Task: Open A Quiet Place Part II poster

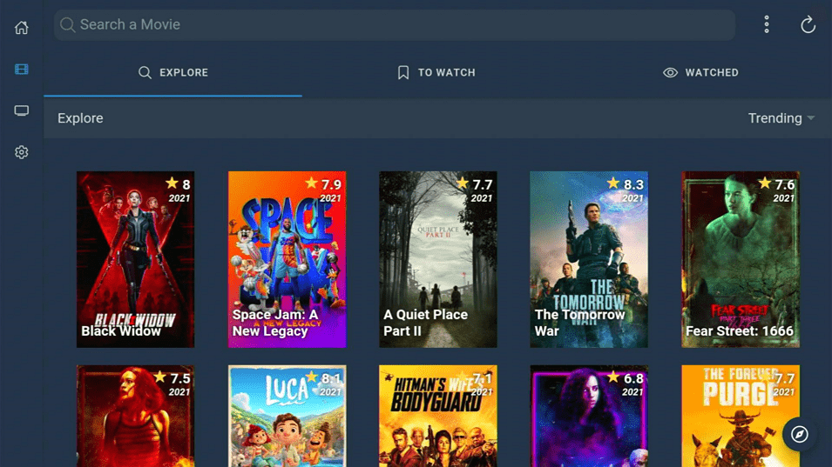Action: 437,259
